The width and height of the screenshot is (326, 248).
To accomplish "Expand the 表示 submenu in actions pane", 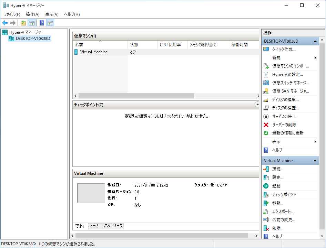I will [x=315, y=142].
